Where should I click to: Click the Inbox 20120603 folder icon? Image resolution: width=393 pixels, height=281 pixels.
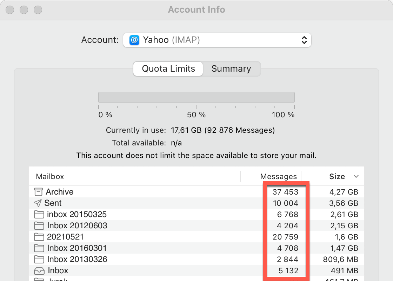[39, 226]
